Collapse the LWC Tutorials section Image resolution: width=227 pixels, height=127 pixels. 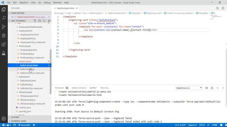click(10, 21)
